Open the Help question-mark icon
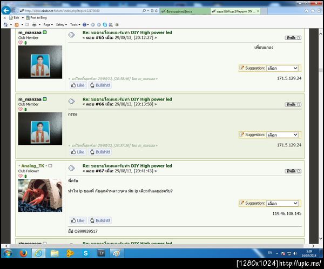 point(85,25)
